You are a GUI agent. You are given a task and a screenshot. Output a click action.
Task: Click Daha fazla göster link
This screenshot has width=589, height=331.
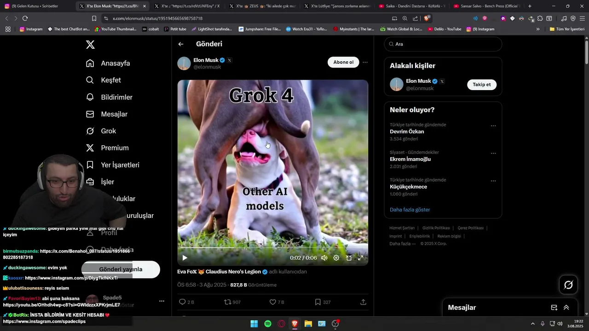pyautogui.click(x=410, y=210)
